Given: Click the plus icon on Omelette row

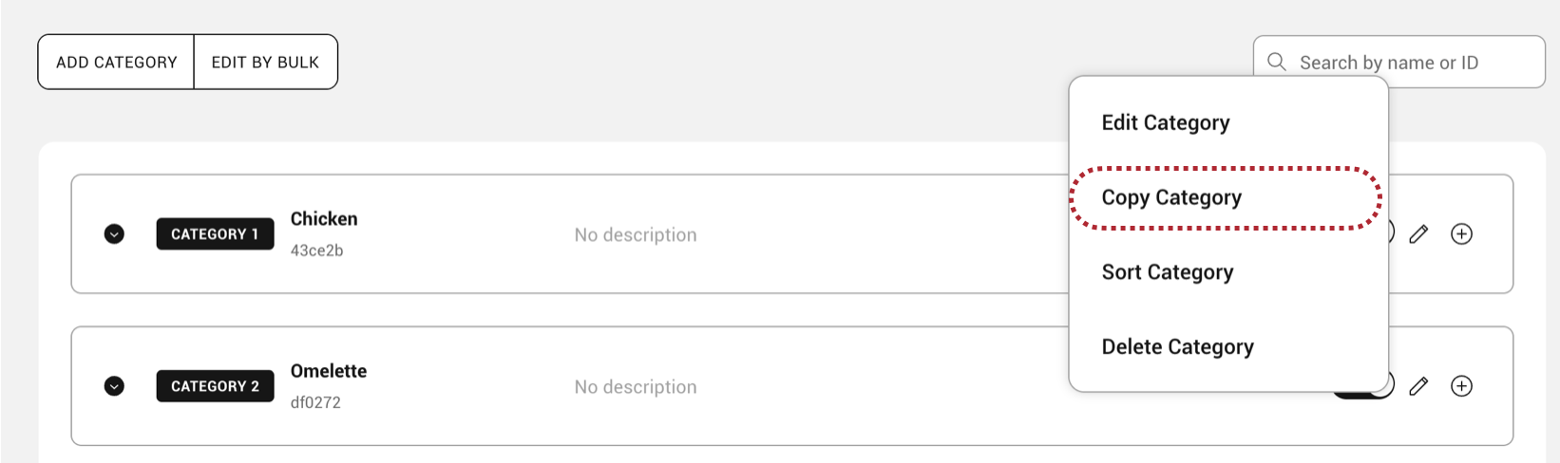Looking at the screenshot, I should pos(1461,386).
